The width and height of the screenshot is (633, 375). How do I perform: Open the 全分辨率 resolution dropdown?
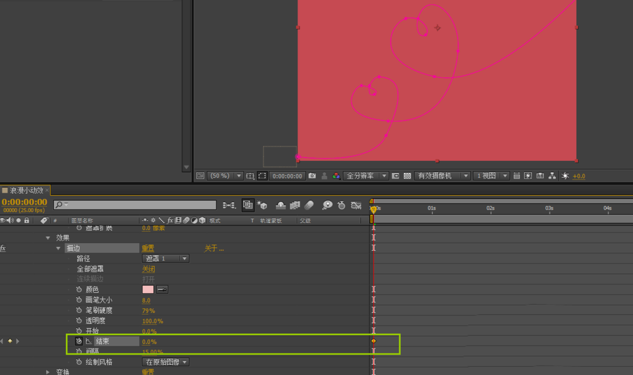click(366, 176)
